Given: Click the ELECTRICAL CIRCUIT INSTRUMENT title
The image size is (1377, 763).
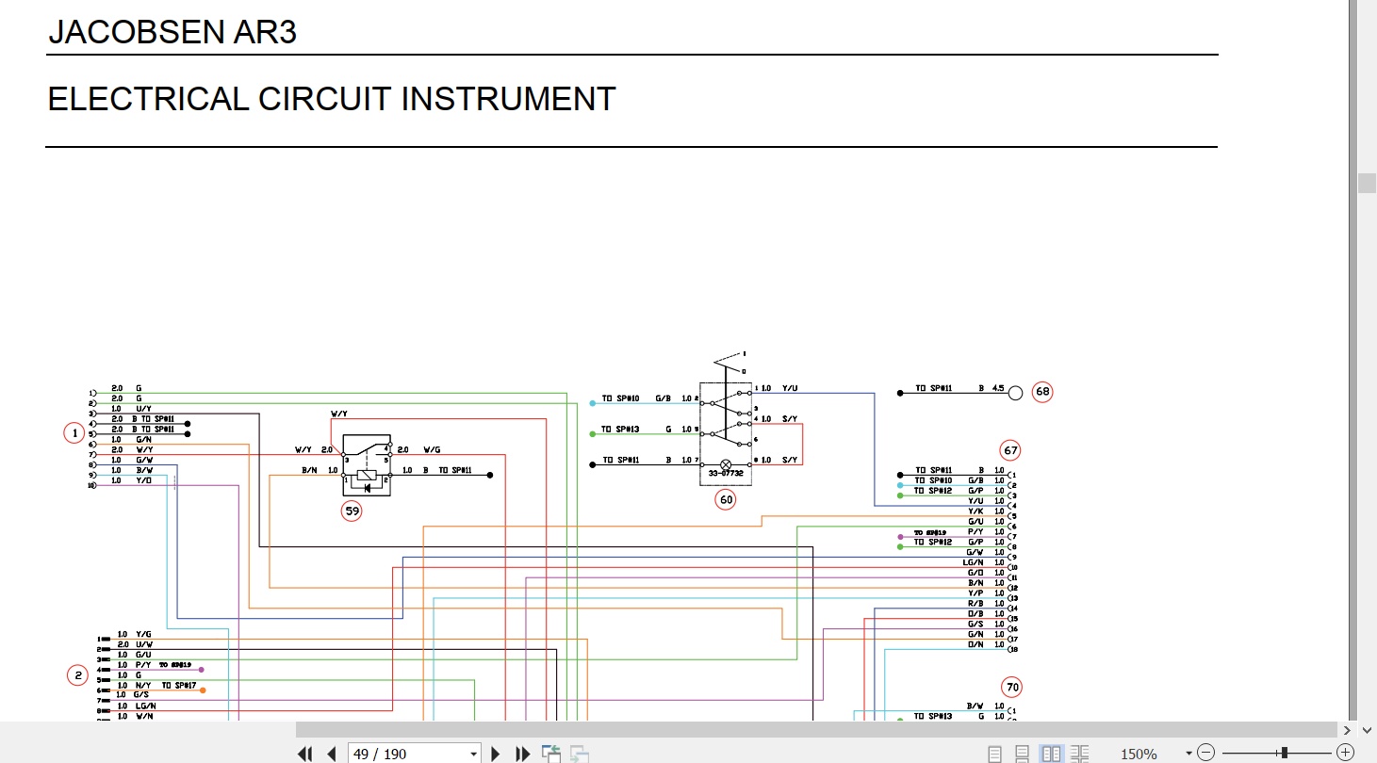Looking at the screenshot, I should (332, 99).
